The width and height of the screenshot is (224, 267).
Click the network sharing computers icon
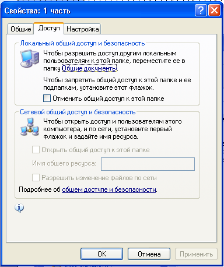(30, 127)
